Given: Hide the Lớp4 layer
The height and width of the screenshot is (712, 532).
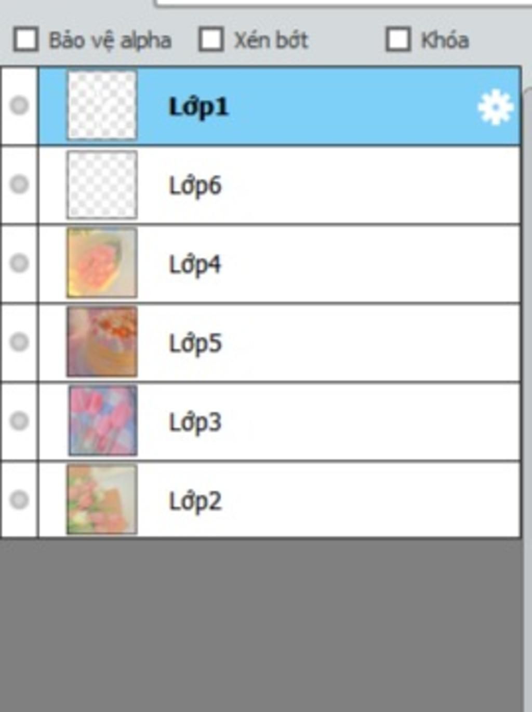Looking at the screenshot, I should (x=20, y=263).
